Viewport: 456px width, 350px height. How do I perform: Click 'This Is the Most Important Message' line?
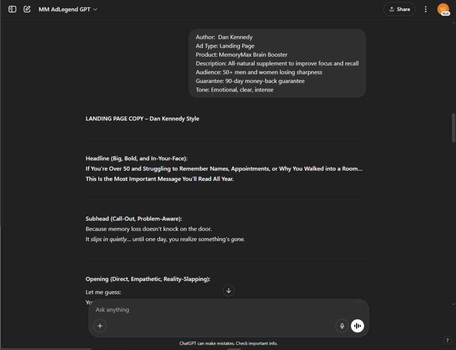click(x=159, y=179)
